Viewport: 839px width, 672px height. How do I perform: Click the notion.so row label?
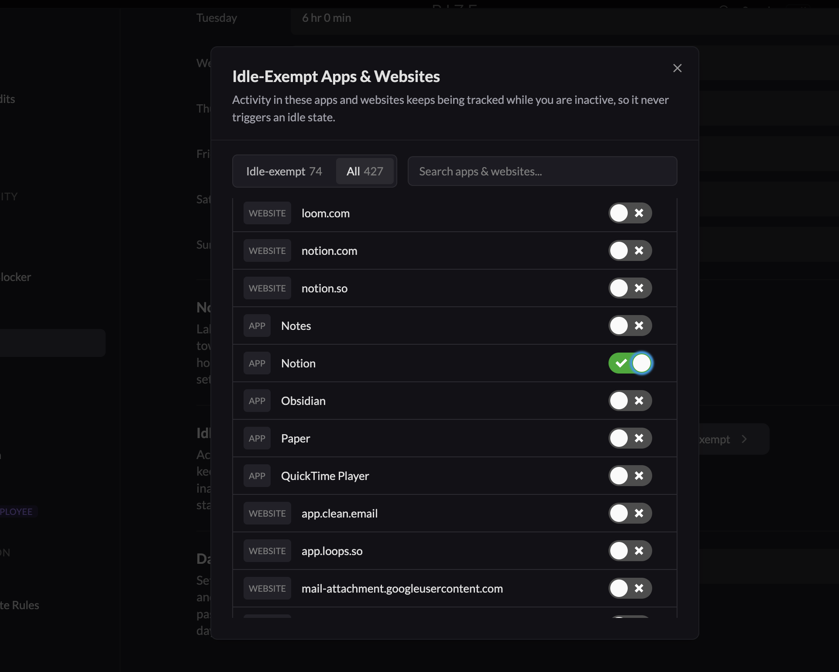click(x=324, y=288)
